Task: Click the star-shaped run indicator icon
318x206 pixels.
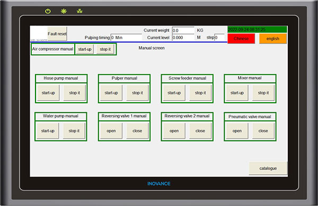Action: click(64, 11)
